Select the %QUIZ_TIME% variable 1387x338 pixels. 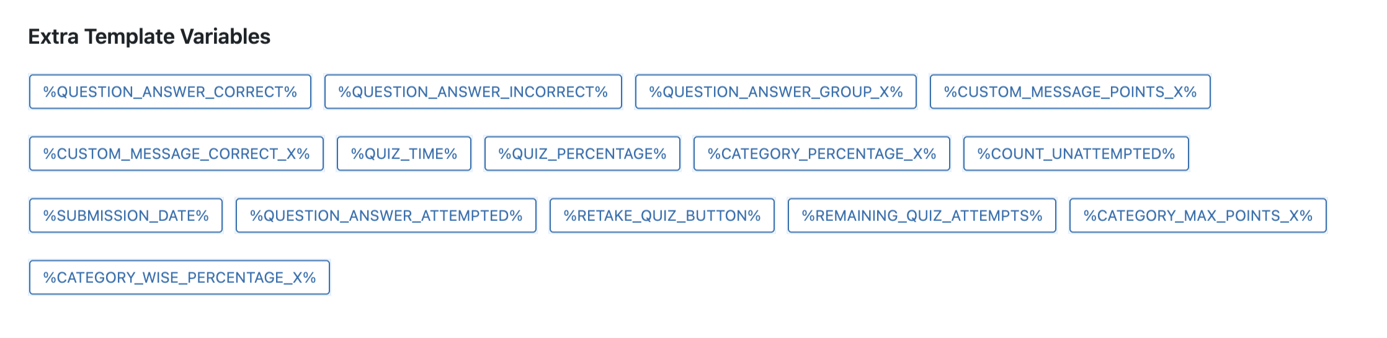[404, 154]
